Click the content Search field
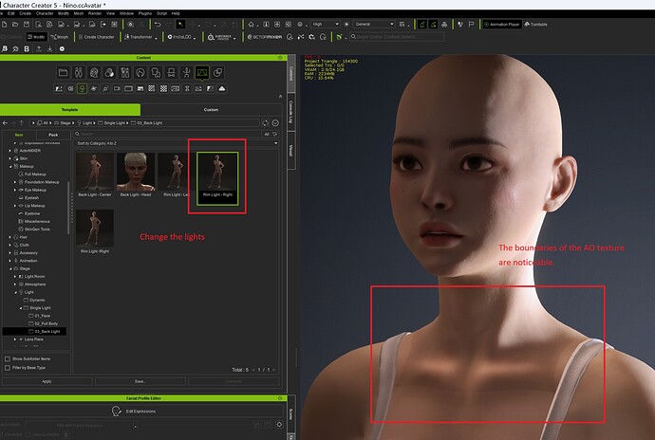 [167, 134]
